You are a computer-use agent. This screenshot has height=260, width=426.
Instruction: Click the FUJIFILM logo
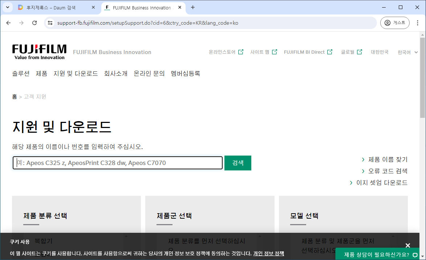click(x=39, y=52)
